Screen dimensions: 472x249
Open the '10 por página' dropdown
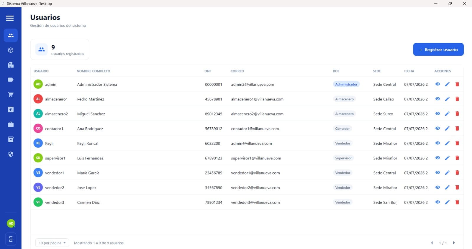(52, 243)
